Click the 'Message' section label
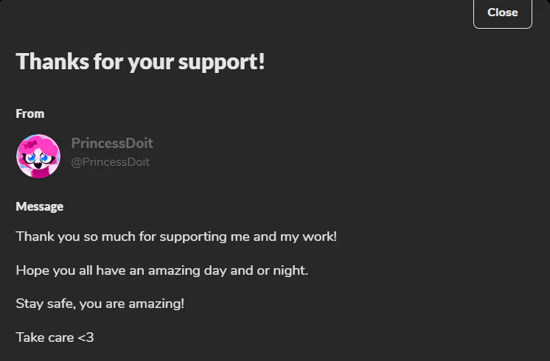The height and width of the screenshot is (361, 550). tap(40, 206)
